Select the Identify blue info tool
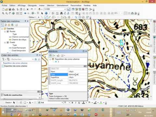The width and height of the screenshot is (156, 117). pyautogui.click(x=46, y=13)
